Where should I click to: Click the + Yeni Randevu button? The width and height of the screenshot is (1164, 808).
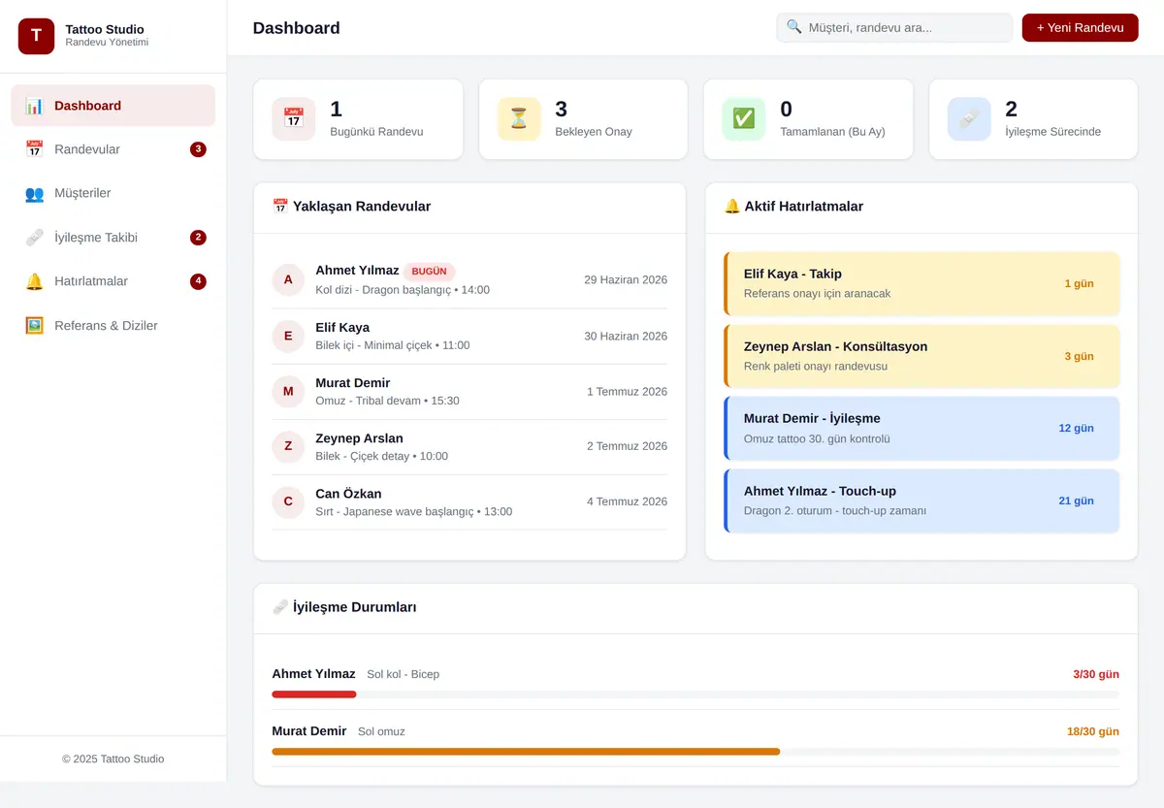[1080, 27]
